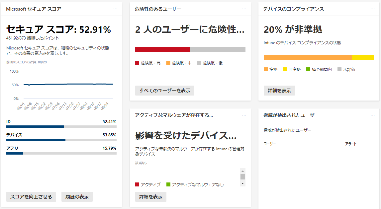381x209 pixels.
Task: Click the アクティブなマルウェアが存在する... card title
Action: click(174, 115)
